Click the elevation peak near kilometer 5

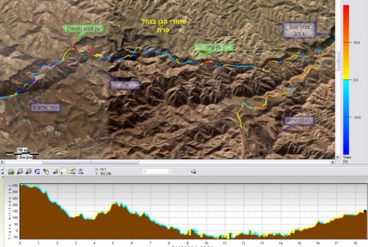tap(115, 202)
